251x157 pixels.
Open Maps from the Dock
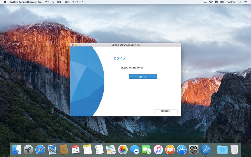click(x=111, y=150)
